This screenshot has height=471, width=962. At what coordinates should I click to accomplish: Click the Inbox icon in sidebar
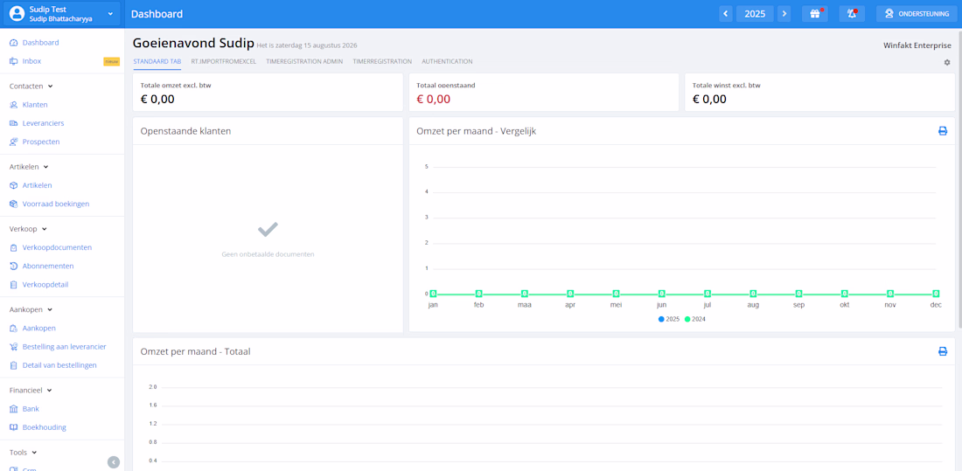pos(13,60)
